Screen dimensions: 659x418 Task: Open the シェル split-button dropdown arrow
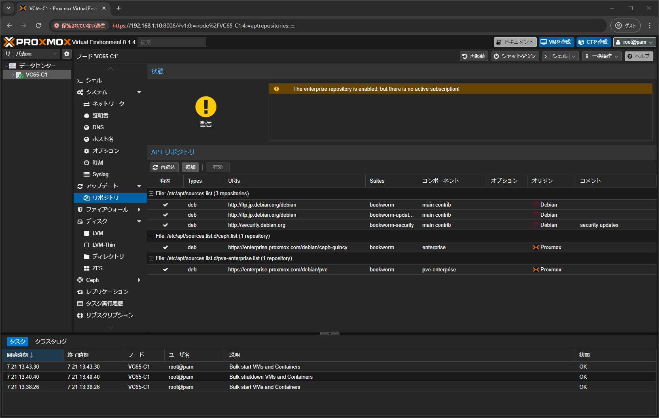click(x=574, y=56)
